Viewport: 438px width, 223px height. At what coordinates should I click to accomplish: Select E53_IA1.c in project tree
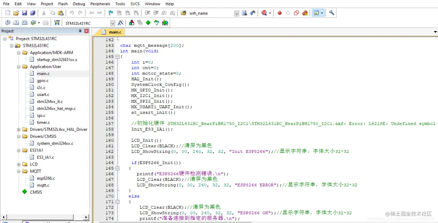(45, 157)
